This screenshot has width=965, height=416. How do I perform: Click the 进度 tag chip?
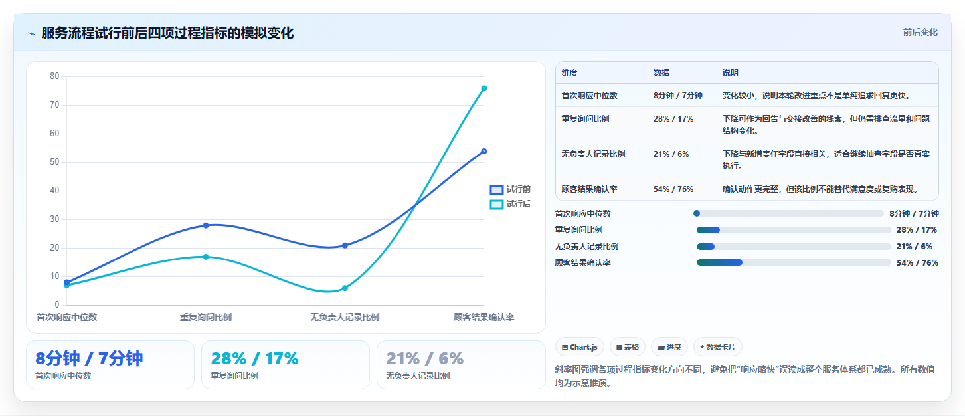tap(669, 347)
